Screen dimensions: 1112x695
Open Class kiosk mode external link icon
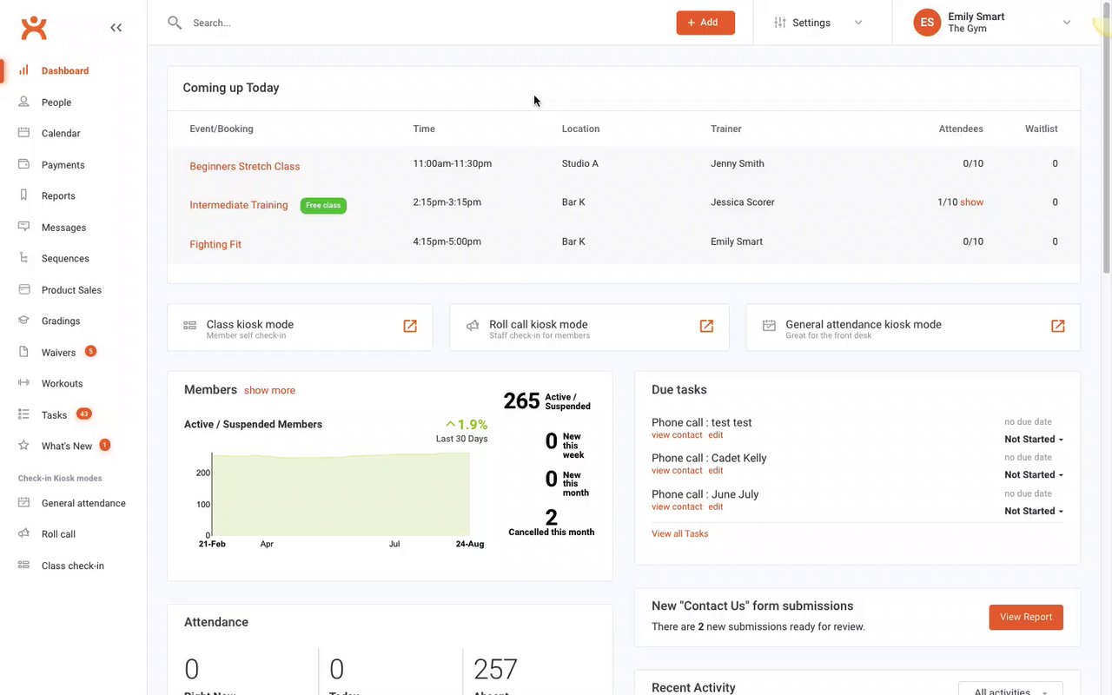coord(410,326)
